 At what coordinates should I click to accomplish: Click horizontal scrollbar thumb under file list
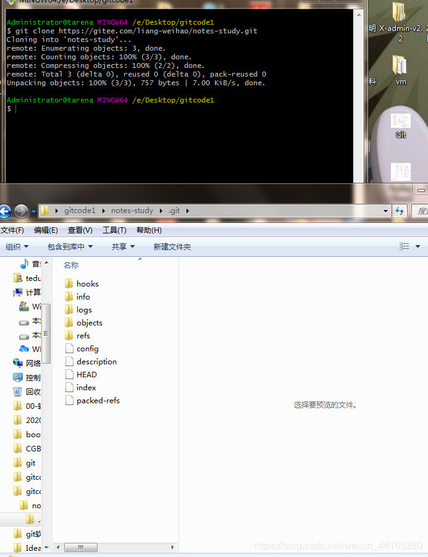point(81,547)
